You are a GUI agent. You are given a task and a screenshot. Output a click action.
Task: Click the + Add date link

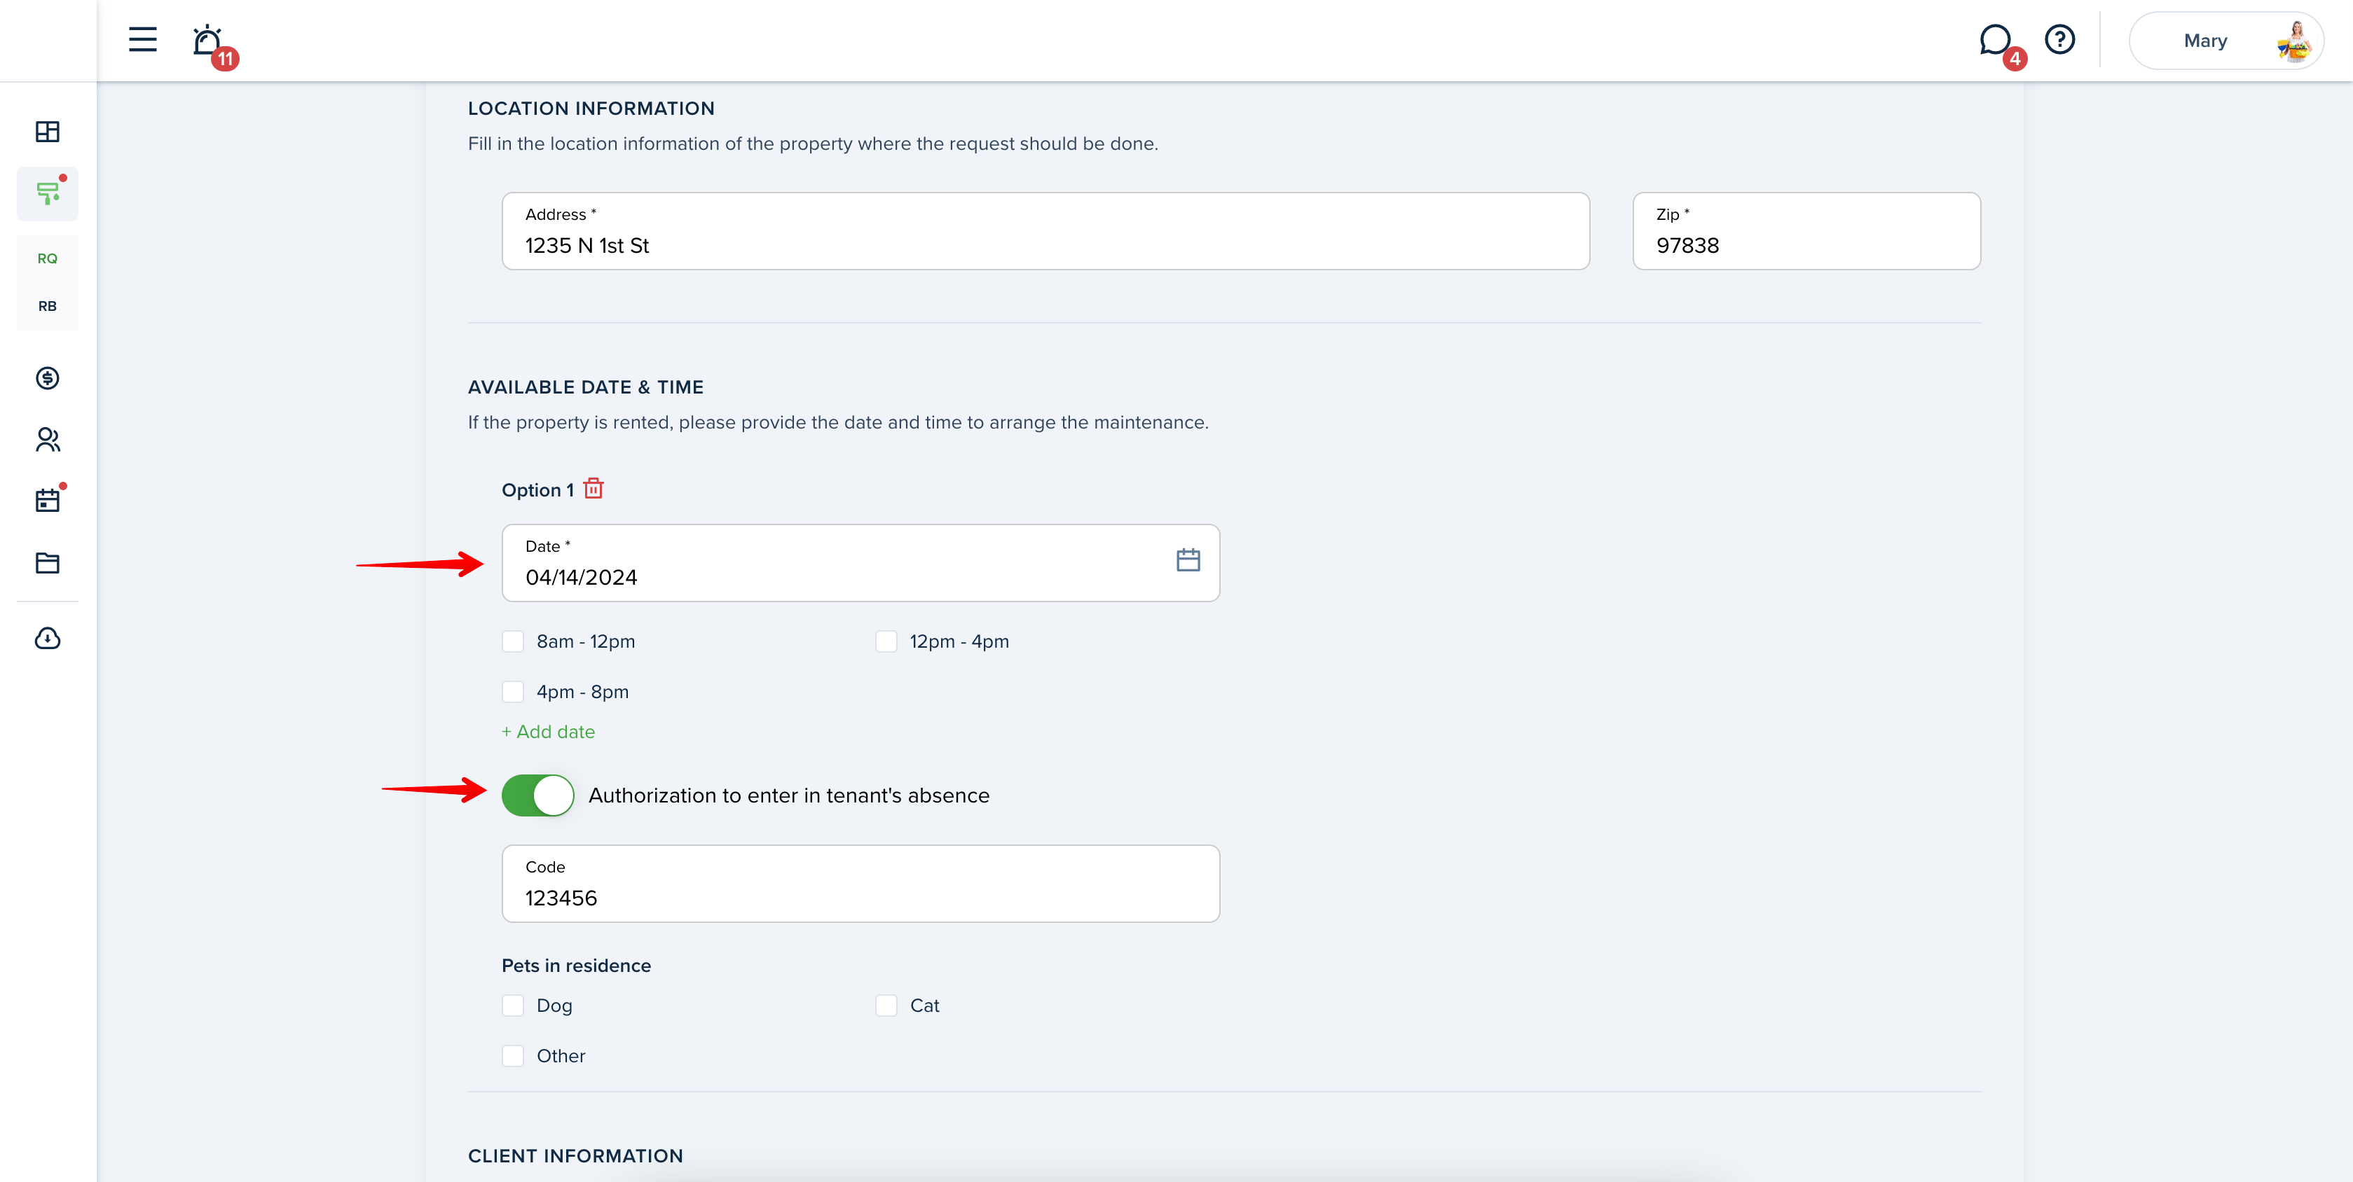[548, 732]
